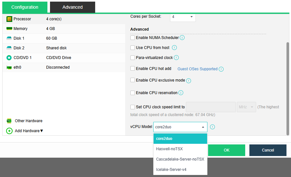
Task: Click info icon beside NUMA Scheduler
Action: click(182, 38)
